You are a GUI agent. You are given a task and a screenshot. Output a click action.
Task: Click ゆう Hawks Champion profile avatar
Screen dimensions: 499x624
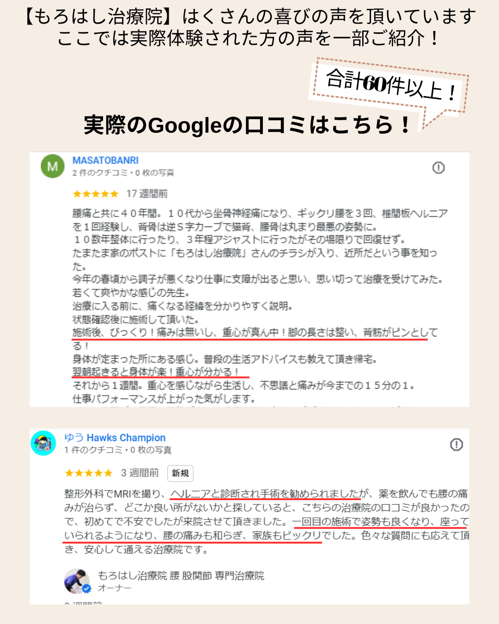(43, 443)
